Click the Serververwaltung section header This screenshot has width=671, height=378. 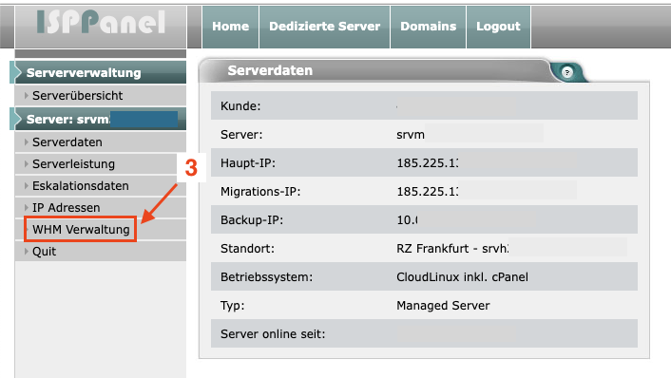click(x=99, y=72)
